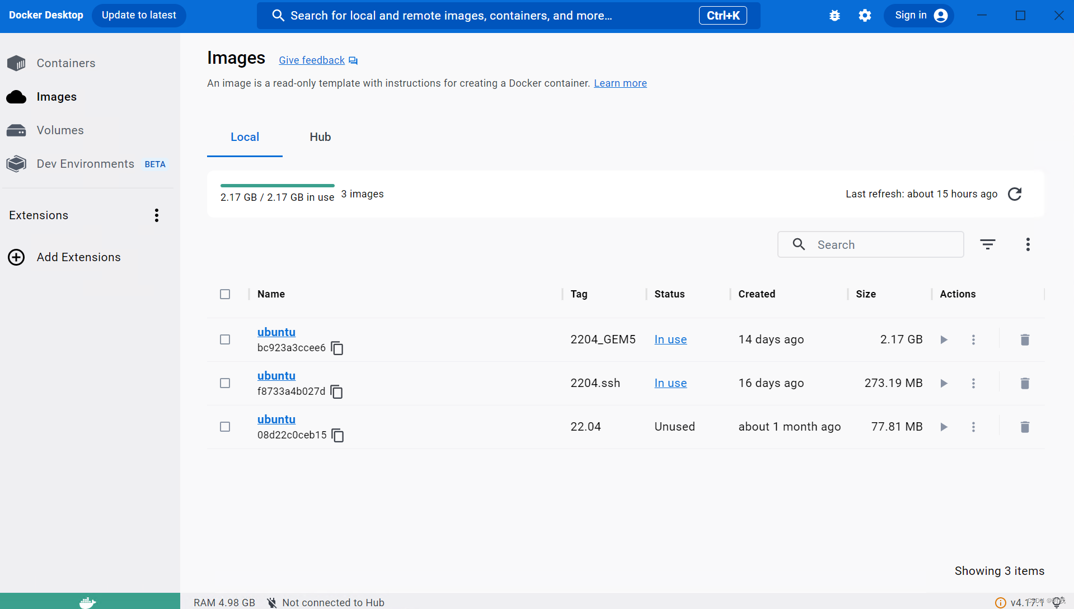Refresh the images list
This screenshot has height=609, width=1074.
(x=1015, y=194)
